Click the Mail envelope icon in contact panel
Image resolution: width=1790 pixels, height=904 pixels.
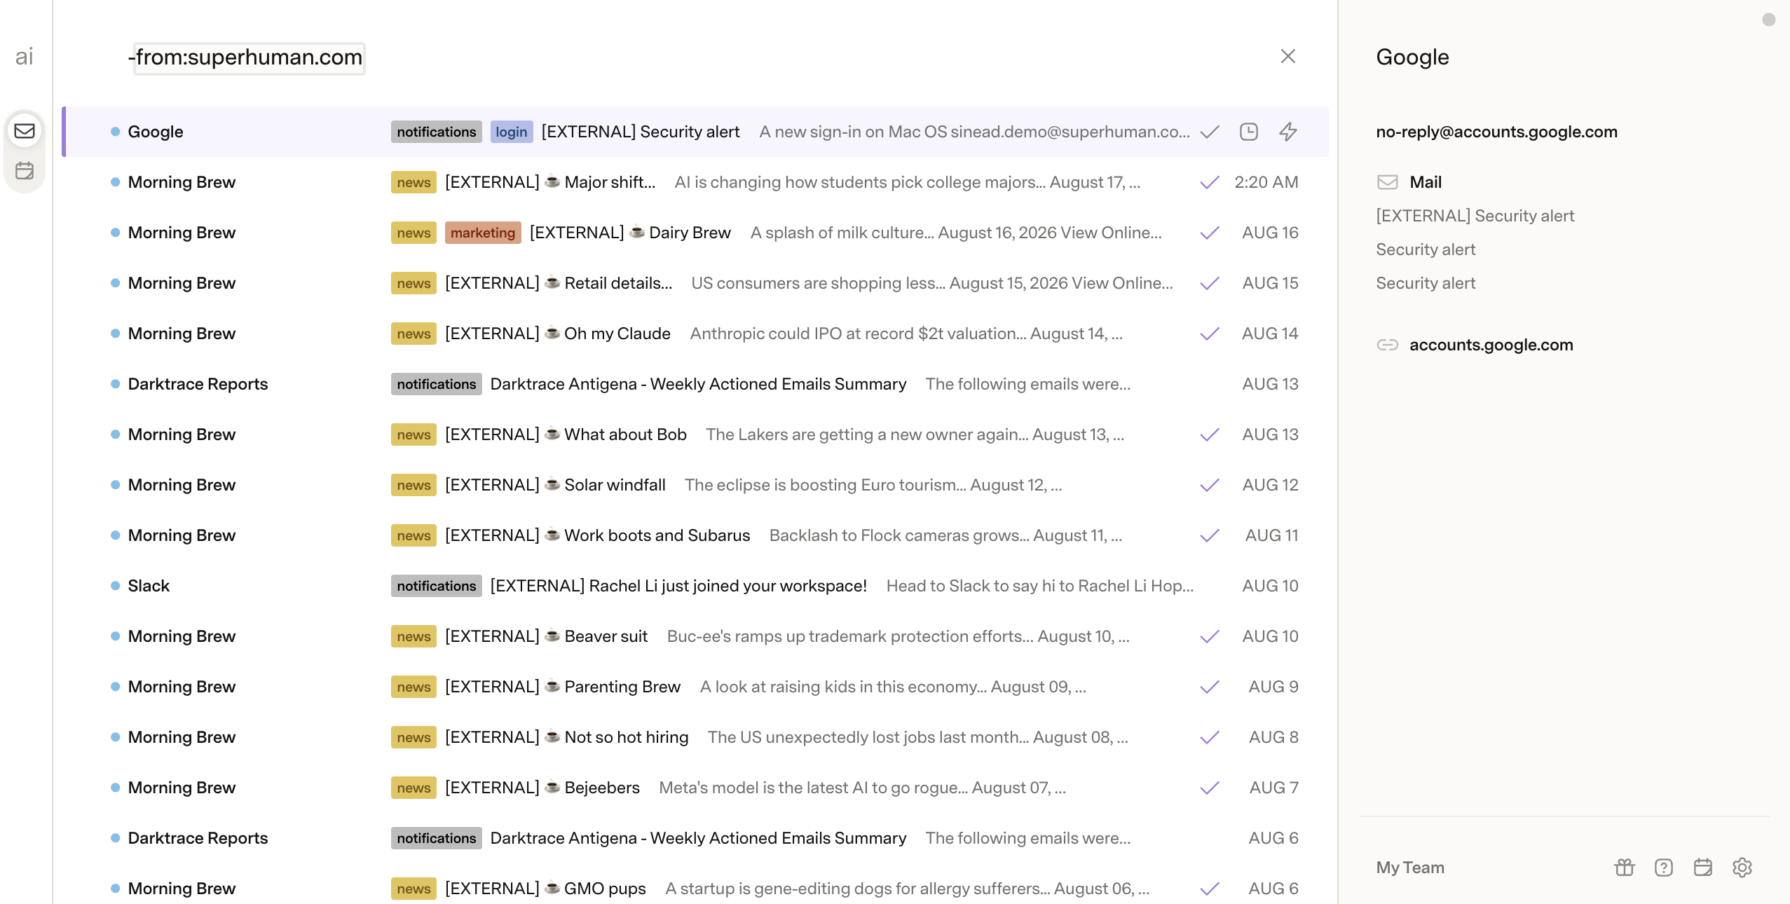point(1388,182)
